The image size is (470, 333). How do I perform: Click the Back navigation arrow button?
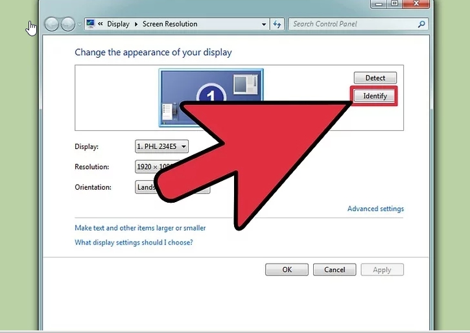click(x=53, y=25)
